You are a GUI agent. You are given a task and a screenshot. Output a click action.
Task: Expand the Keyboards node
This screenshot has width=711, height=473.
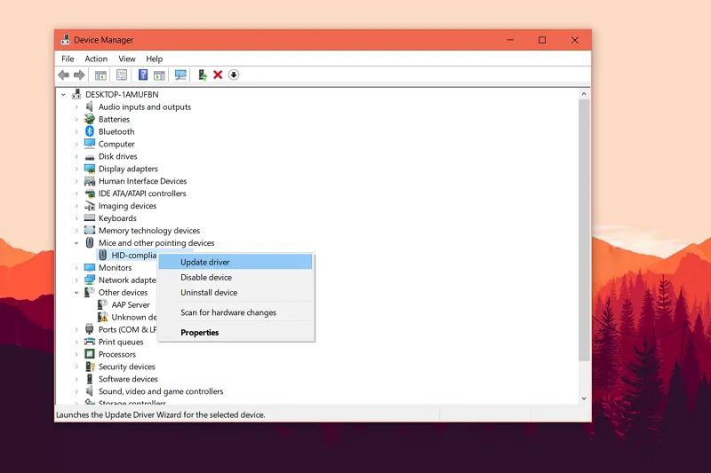76,218
